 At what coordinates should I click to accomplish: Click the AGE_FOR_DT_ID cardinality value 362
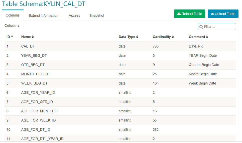(156, 129)
